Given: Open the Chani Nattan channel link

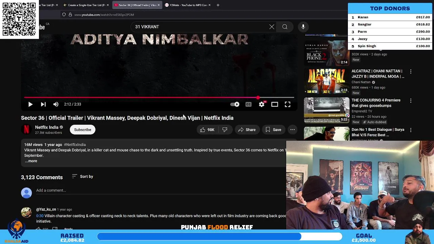Looking at the screenshot, I should (x=361, y=82).
